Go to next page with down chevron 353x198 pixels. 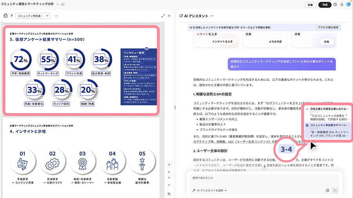click(169, 185)
